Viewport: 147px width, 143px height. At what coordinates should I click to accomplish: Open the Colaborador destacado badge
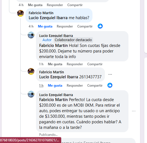(x=73, y=40)
